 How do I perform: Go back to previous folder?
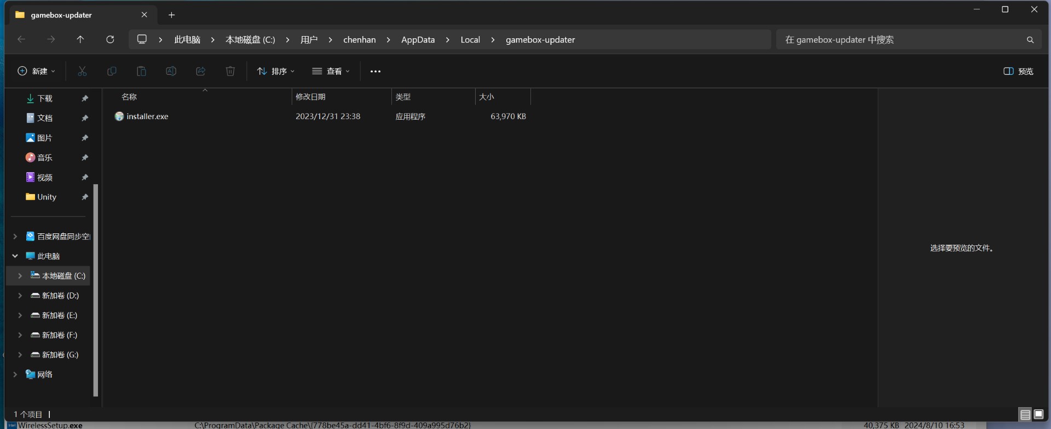(21, 39)
